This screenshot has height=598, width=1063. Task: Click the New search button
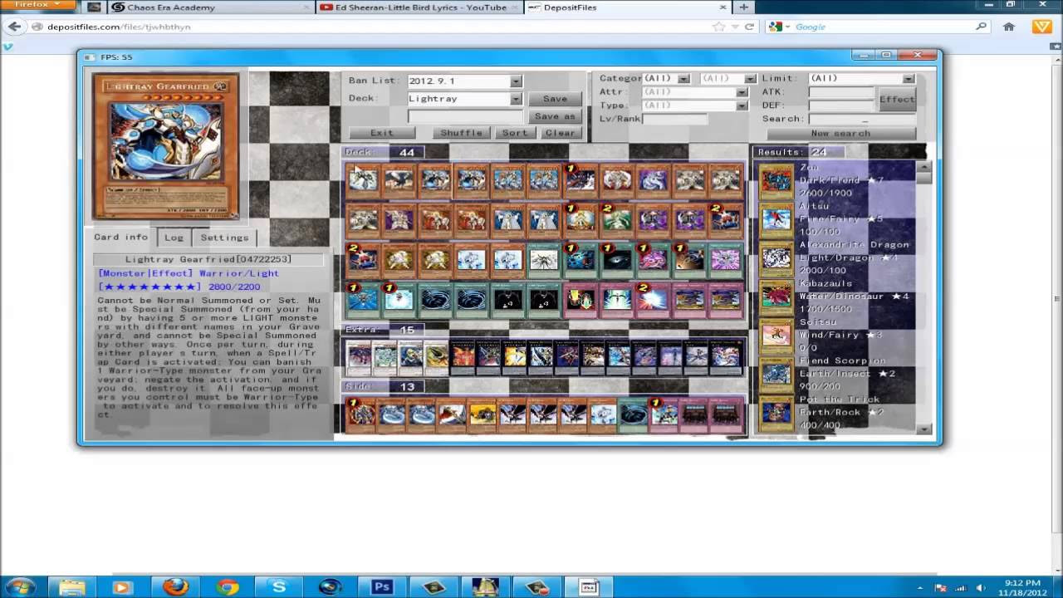click(x=840, y=133)
